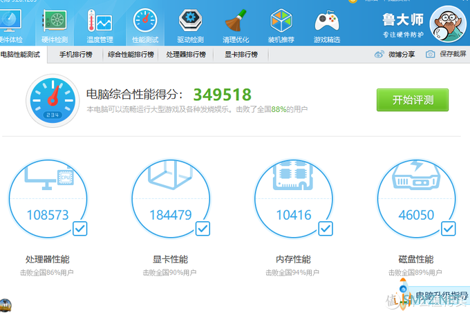Click the disk drive icon
470x313 pixels.
pos(416,175)
